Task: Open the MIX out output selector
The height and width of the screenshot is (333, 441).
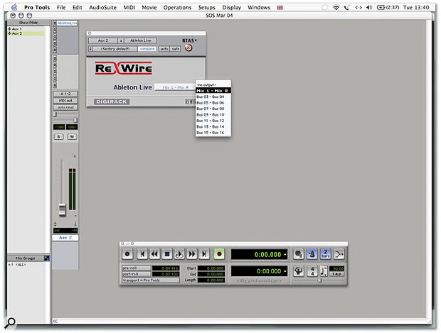Action: tap(65, 101)
